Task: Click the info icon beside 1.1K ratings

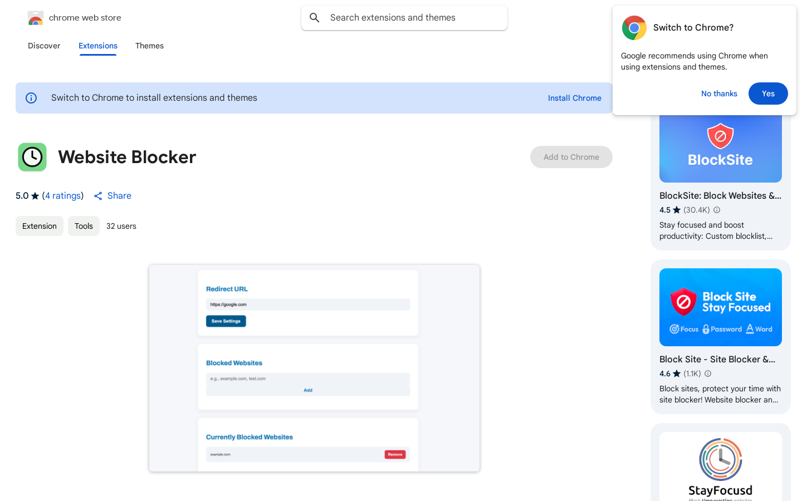Action: click(x=708, y=374)
